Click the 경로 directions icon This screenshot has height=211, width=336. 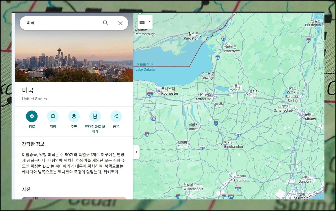tap(32, 116)
